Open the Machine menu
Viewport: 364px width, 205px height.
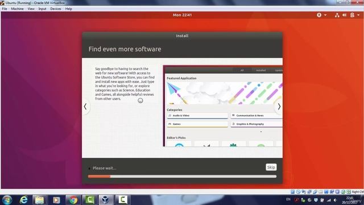click(x=17, y=9)
